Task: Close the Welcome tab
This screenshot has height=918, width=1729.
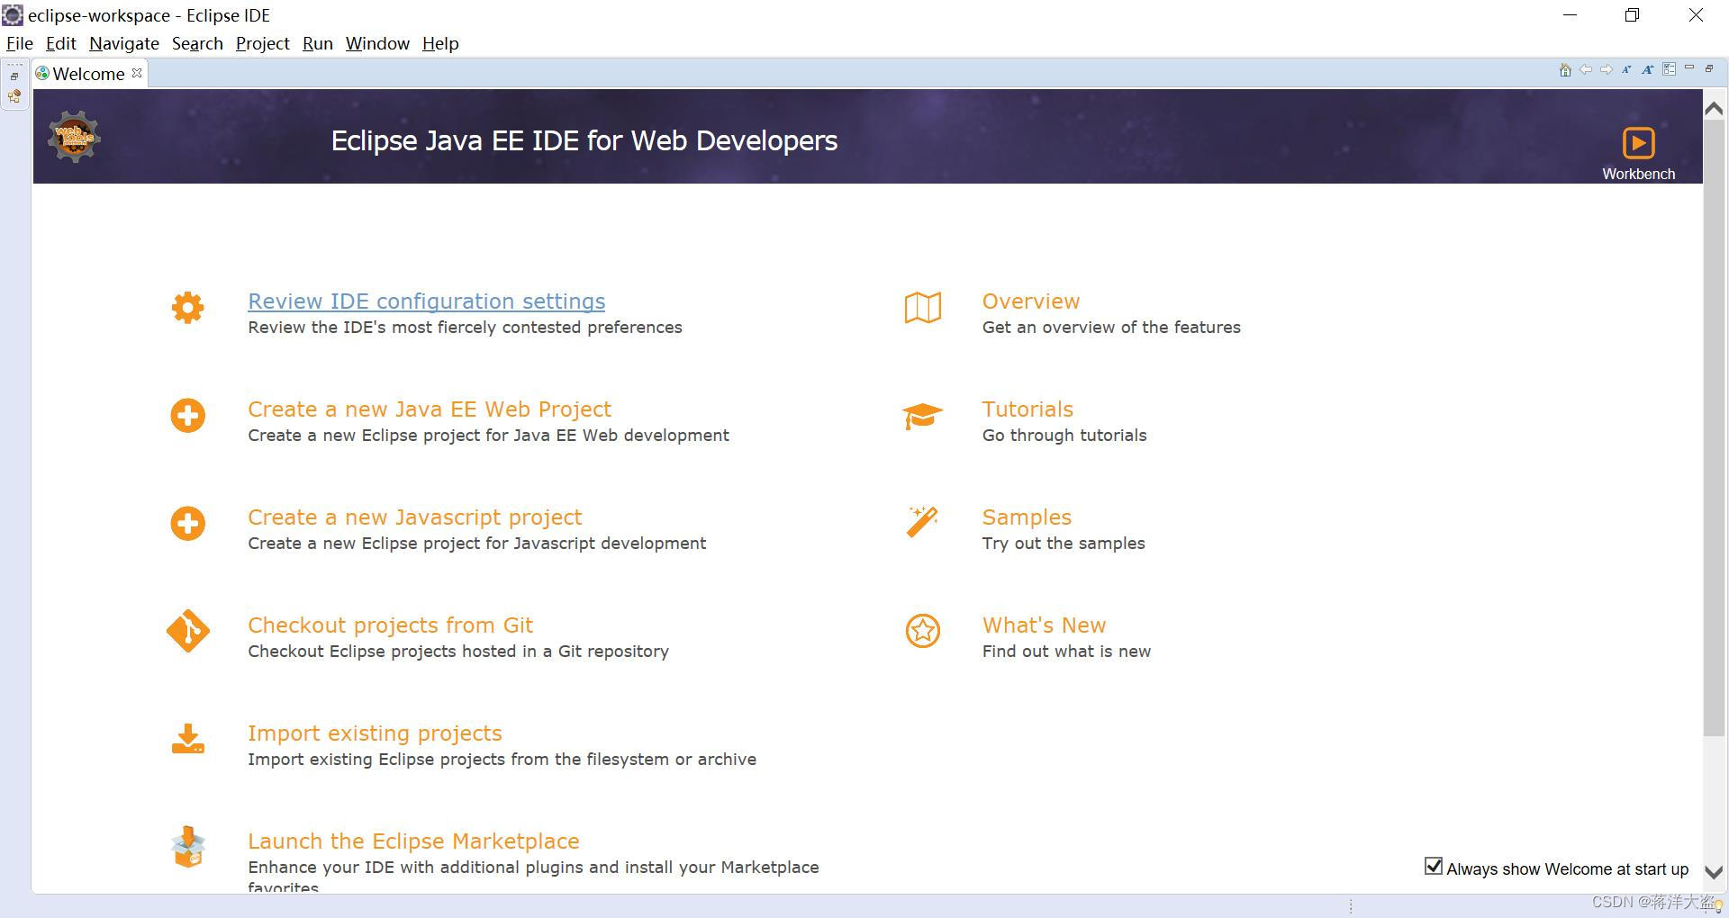Action: [137, 73]
